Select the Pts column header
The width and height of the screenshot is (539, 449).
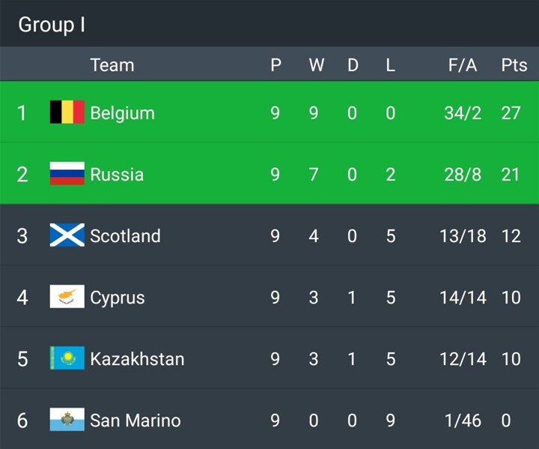pos(514,65)
